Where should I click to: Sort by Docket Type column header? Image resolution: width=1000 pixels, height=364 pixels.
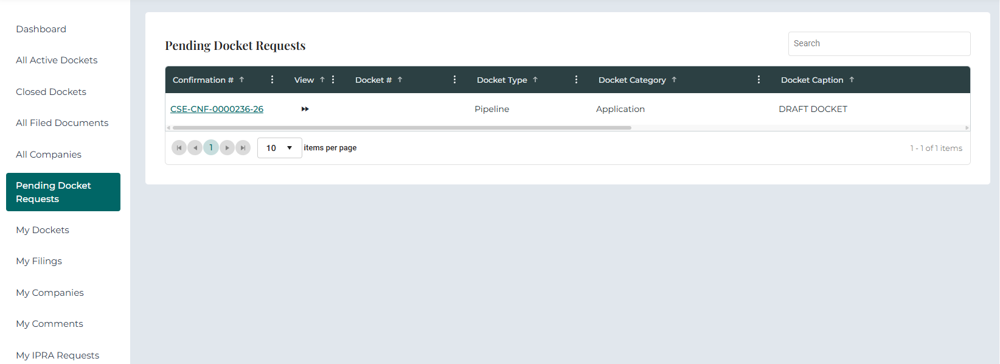click(x=502, y=80)
